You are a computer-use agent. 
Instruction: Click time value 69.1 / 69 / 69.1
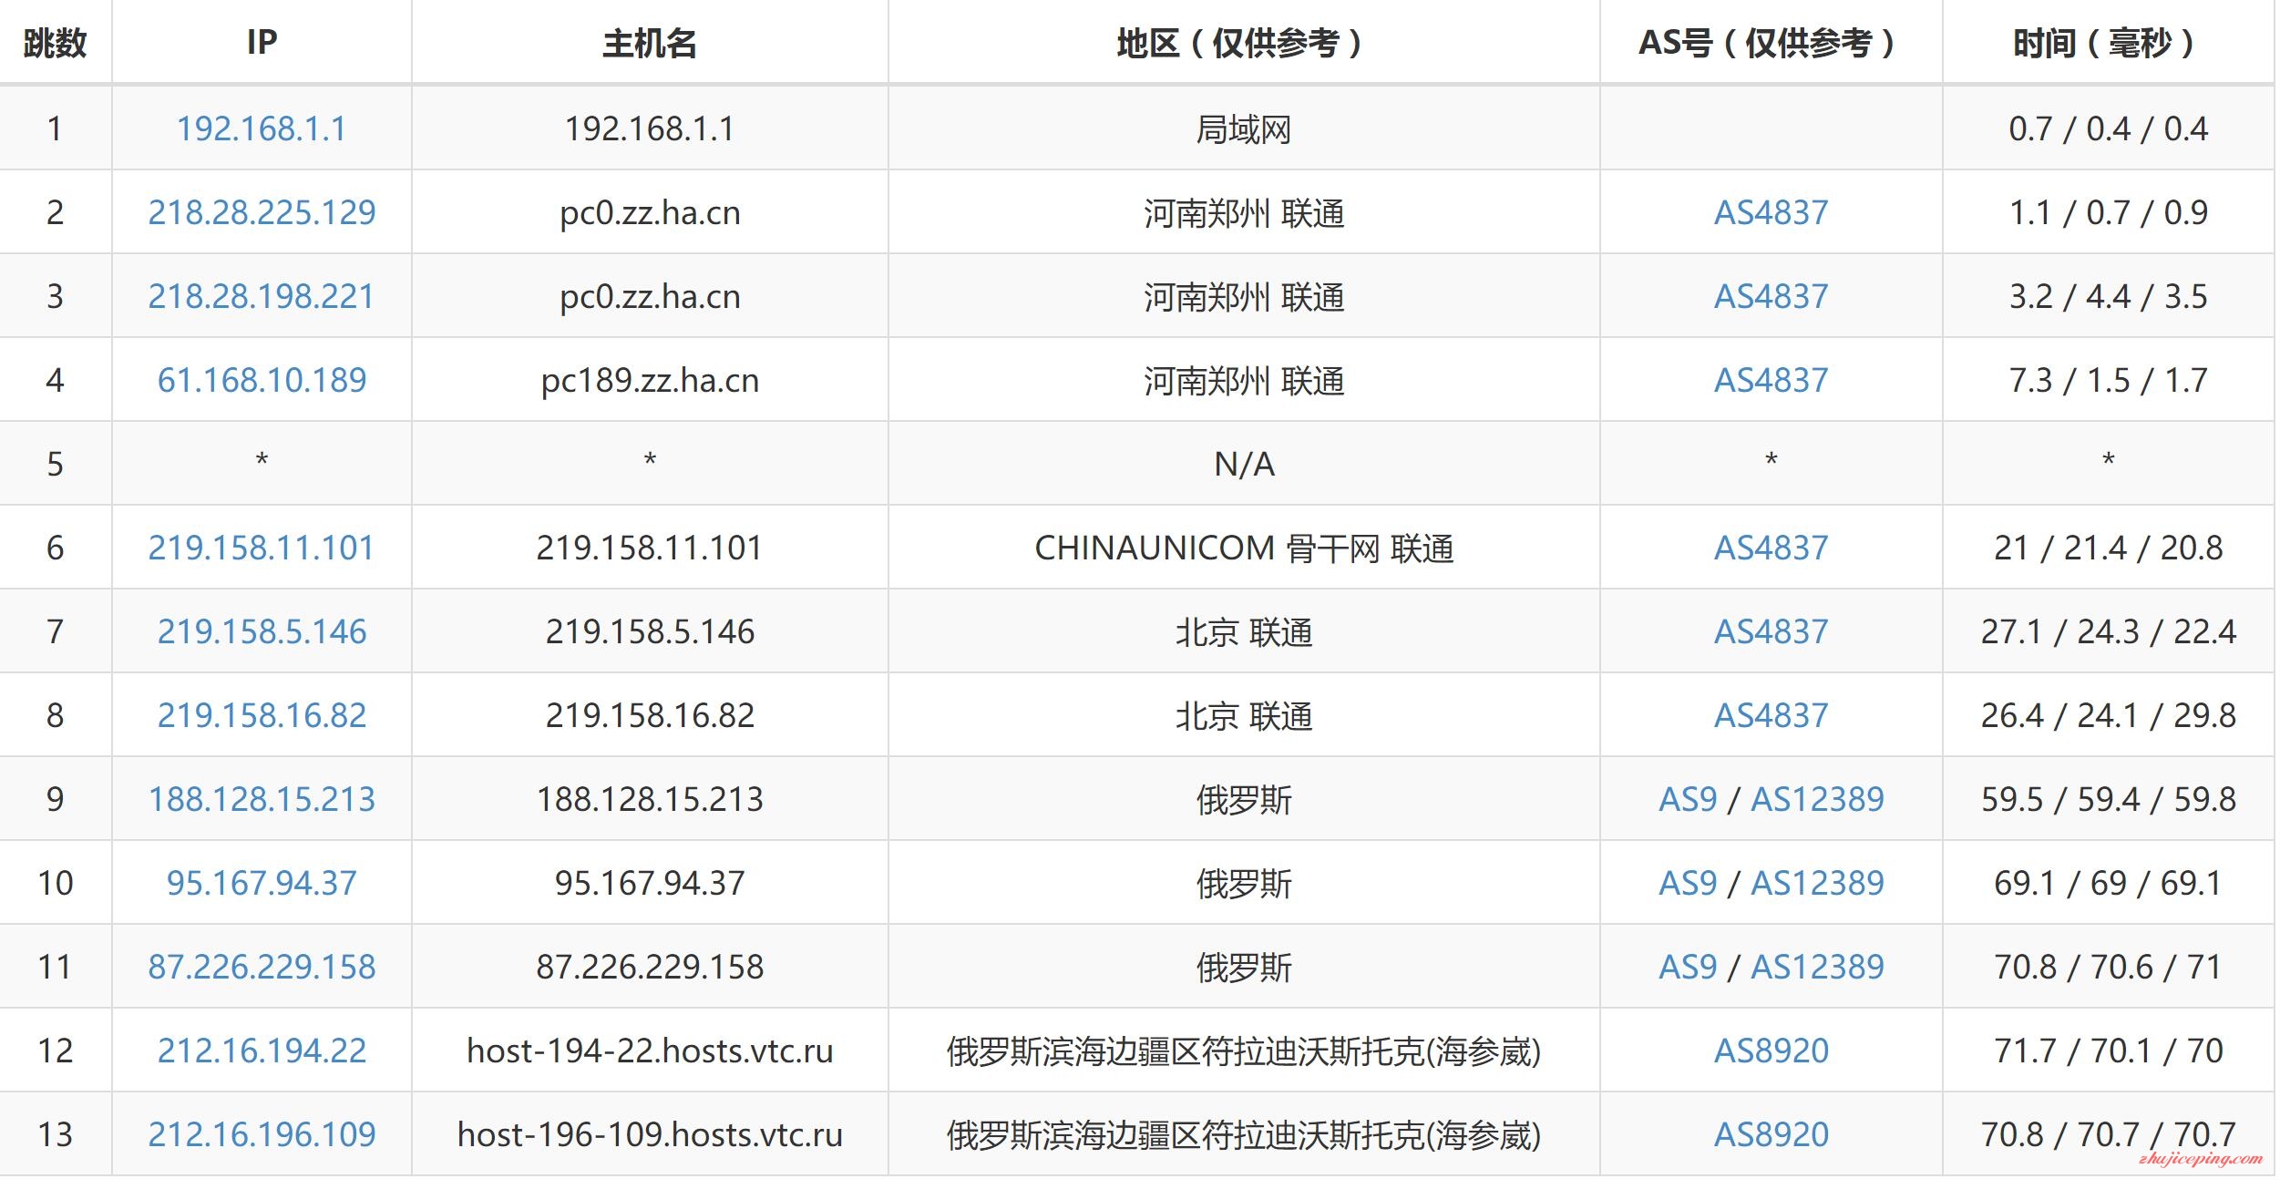tap(2108, 883)
